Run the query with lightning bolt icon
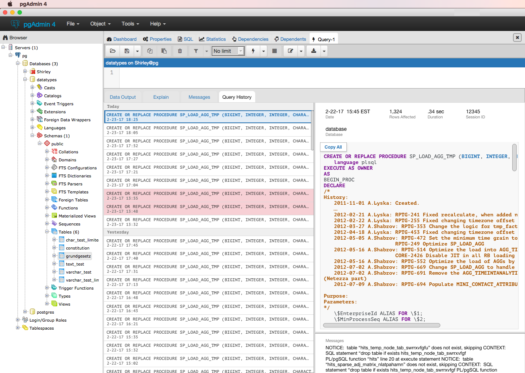This screenshot has width=525, height=373. pos(253,51)
